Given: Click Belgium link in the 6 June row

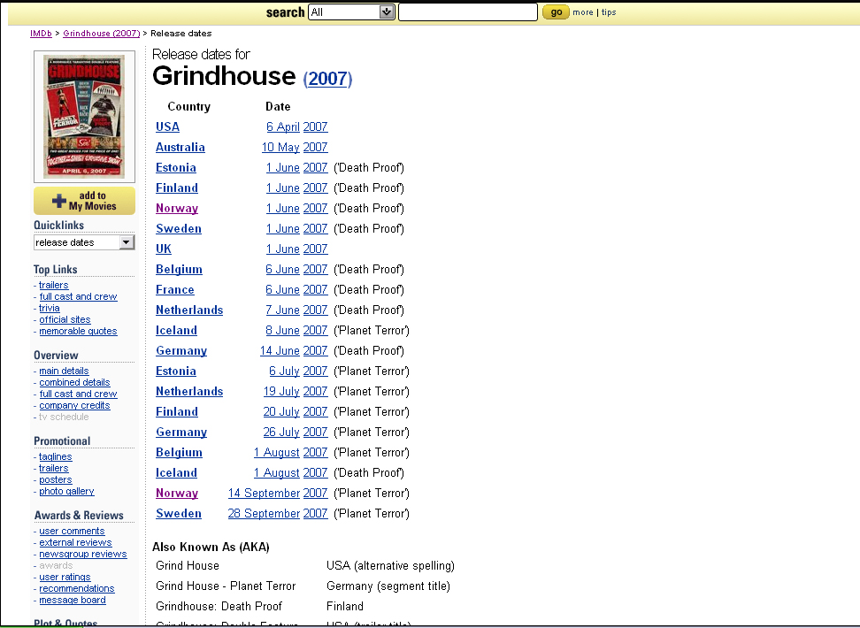Looking at the screenshot, I should [x=180, y=269].
